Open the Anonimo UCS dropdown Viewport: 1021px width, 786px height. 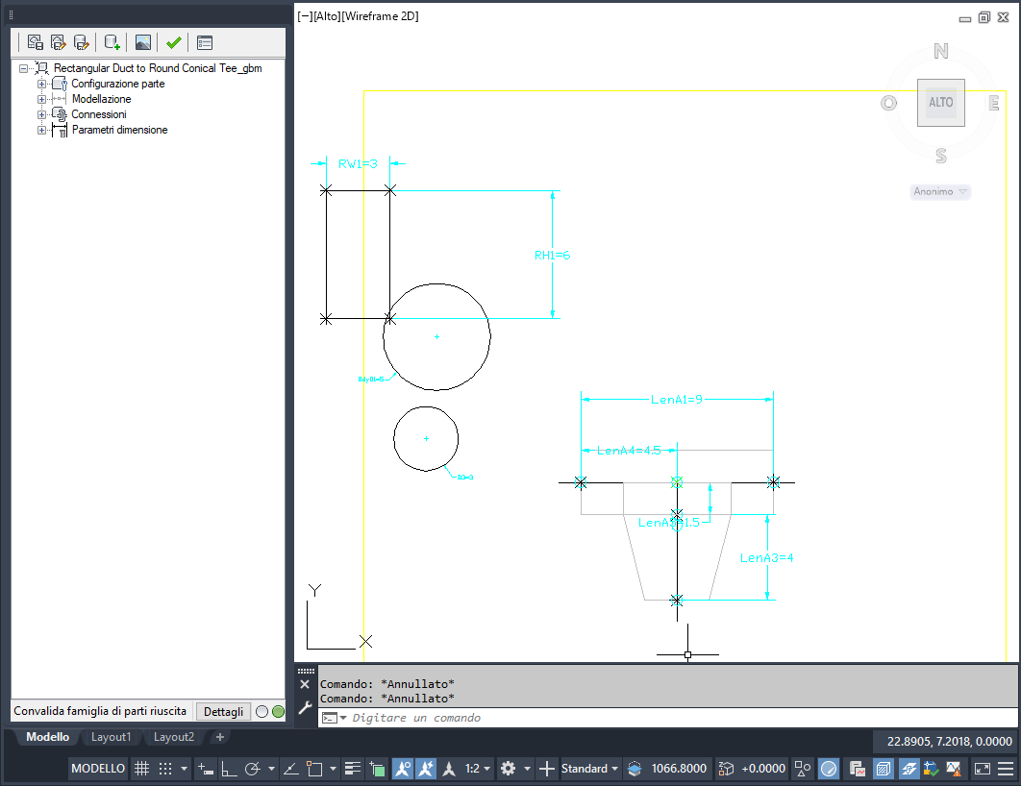(940, 192)
